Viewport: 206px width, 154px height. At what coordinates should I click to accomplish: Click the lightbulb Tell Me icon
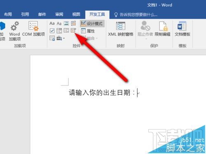[x=116, y=14]
